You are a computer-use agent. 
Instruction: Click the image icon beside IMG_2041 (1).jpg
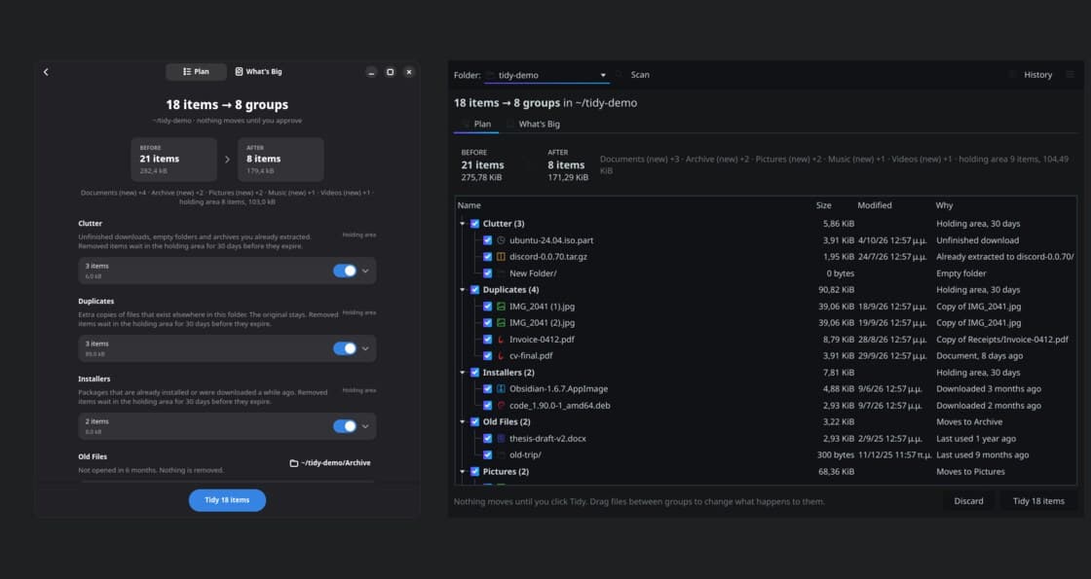coord(501,307)
